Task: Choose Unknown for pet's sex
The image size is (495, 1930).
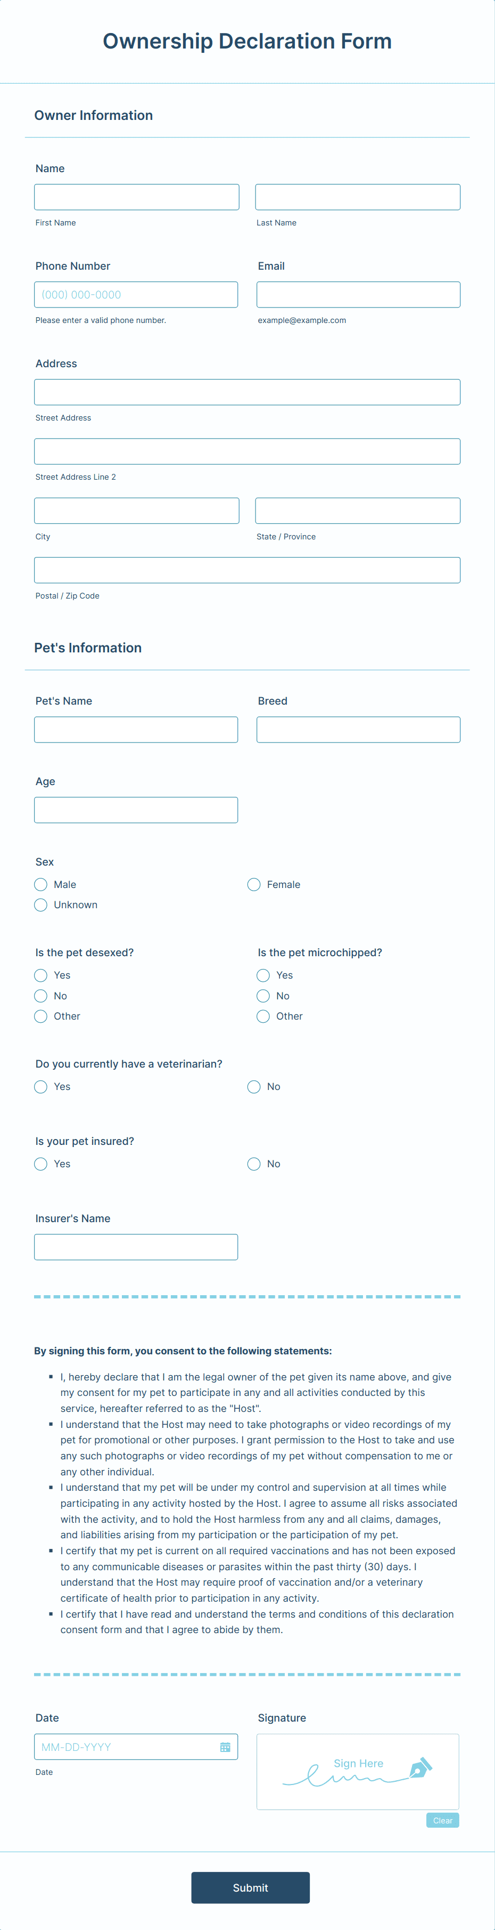Action: click(x=41, y=905)
